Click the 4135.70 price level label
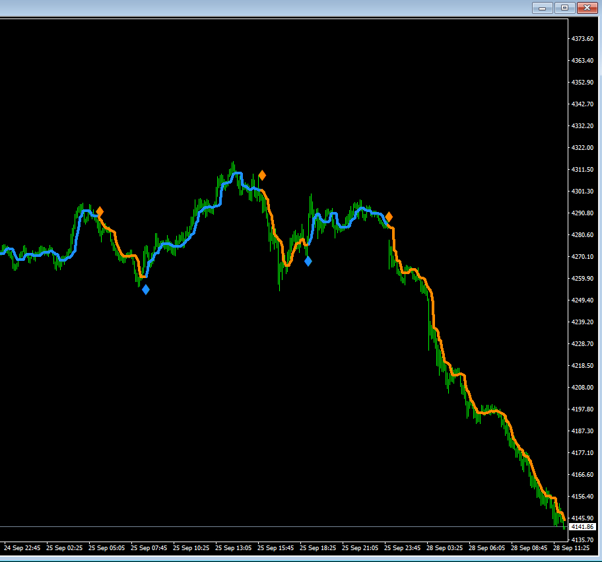This screenshot has height=562, width=602. 582,540
